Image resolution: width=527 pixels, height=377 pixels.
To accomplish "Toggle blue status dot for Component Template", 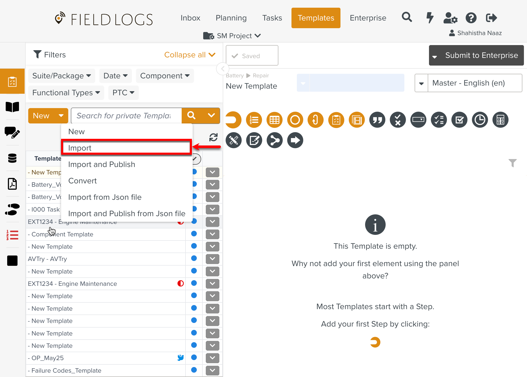I will [x=194, y=234].
